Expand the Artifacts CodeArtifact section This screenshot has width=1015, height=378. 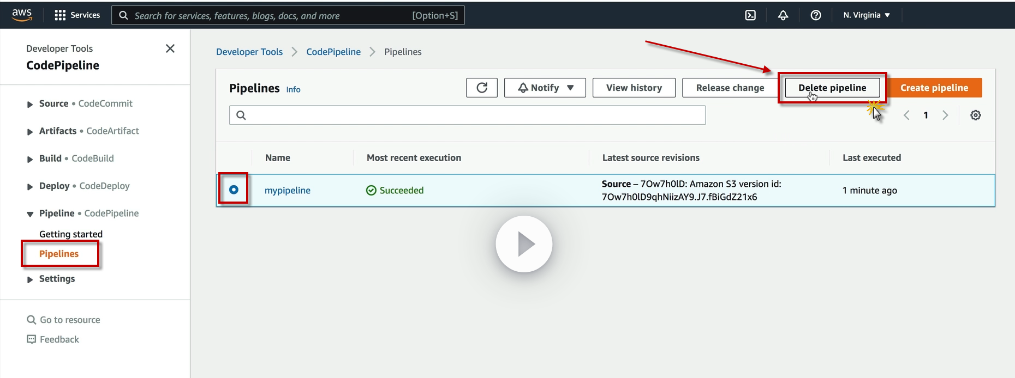(x=30, y=131)
